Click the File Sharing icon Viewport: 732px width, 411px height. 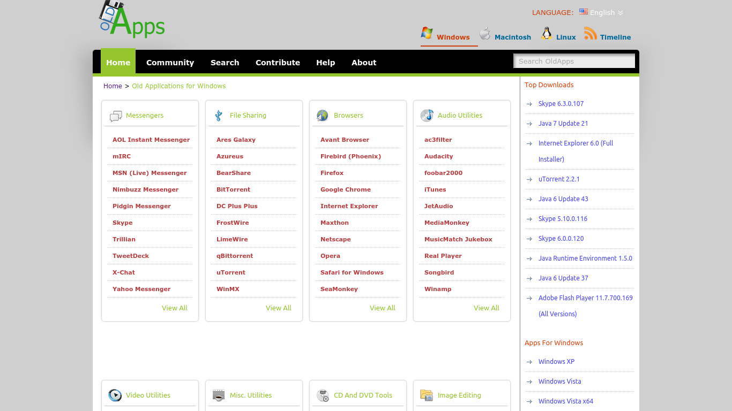point(219,116)
